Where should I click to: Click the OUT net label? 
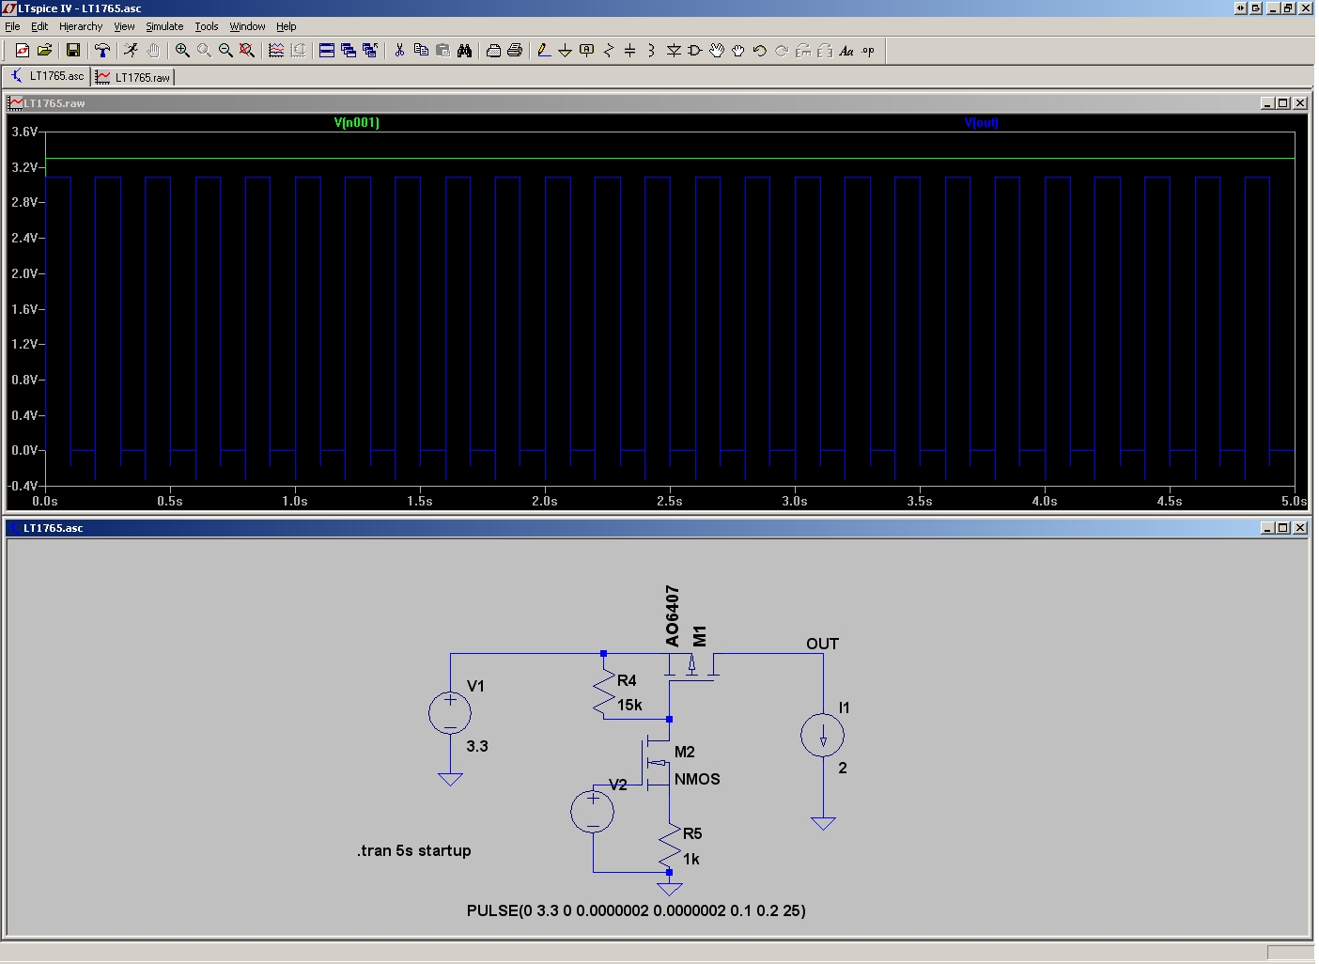tap(822, 644)
